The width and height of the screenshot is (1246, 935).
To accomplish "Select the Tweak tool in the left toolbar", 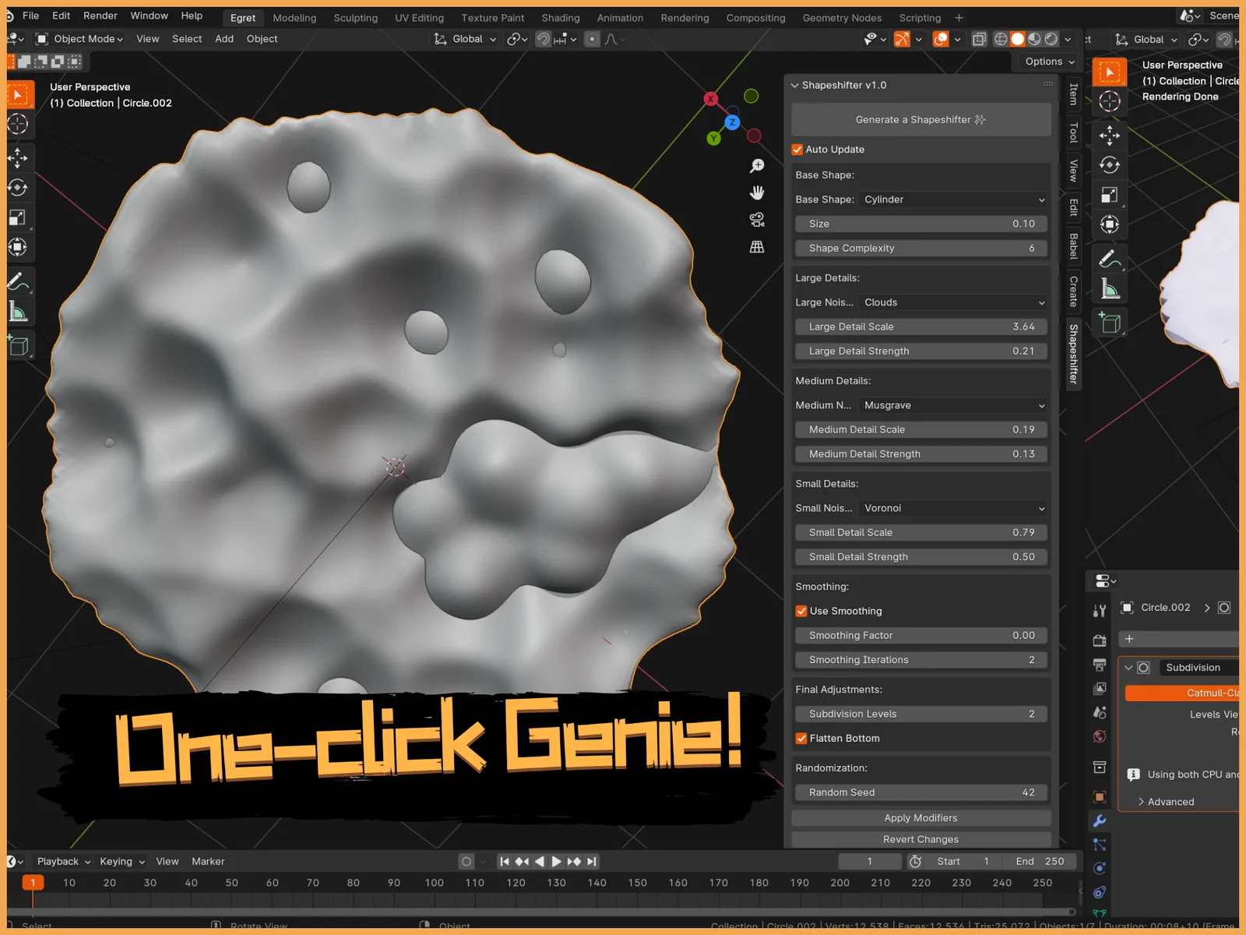I will point(19,93).
